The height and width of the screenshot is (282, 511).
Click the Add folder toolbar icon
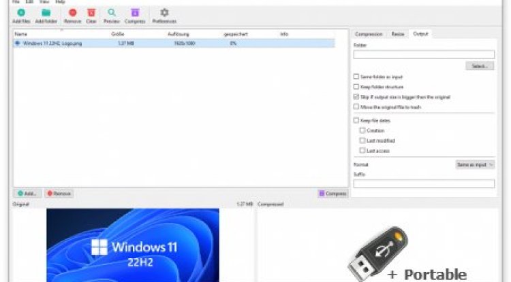46,13
